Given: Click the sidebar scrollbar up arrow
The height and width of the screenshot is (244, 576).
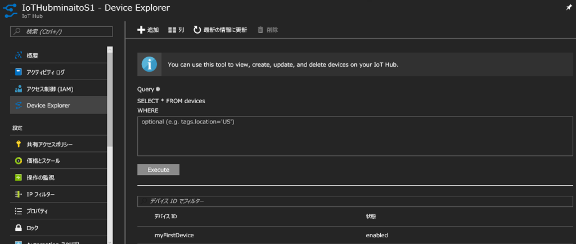Looking at the screenshot, I should (x=110, y=49).
